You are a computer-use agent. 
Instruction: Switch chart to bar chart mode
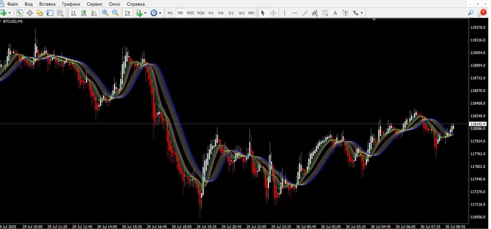pyautogui.click(x=74, y=13)
